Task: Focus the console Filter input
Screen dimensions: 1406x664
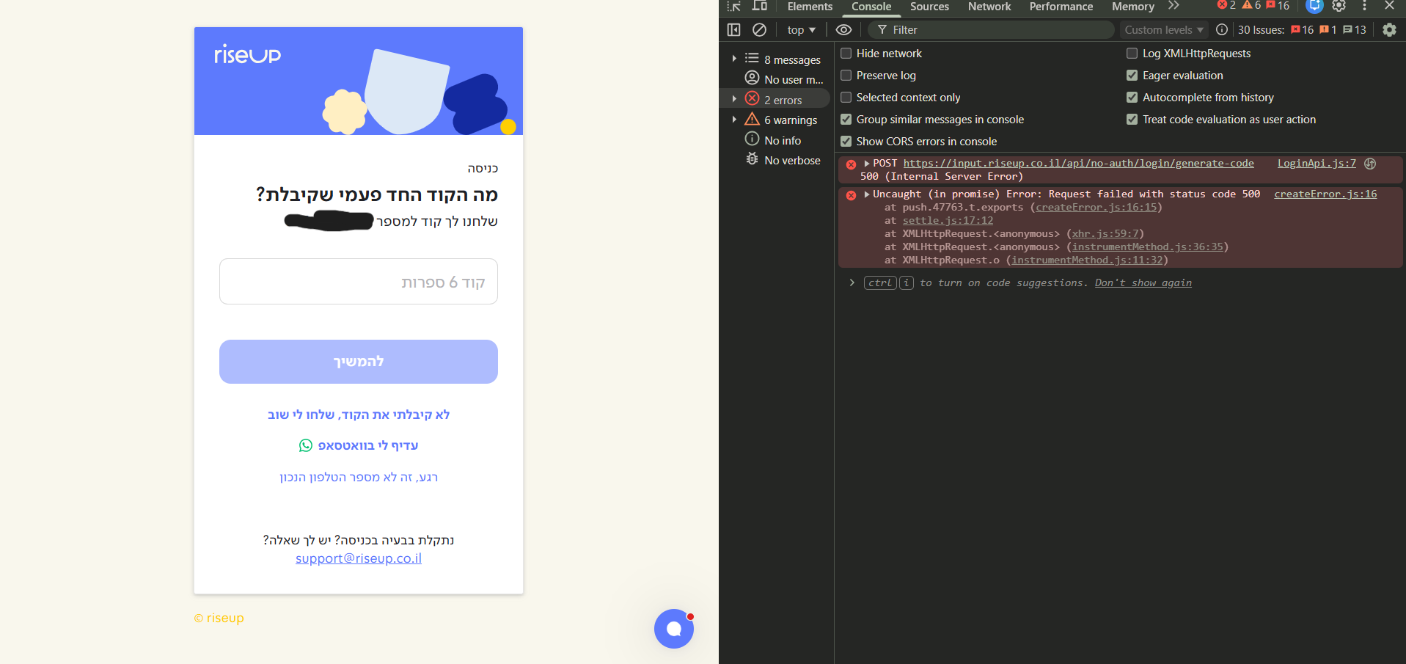Action: pos(991,30)
